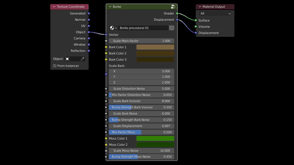Click the Surface input socket
The image size is (294, 165).
click(196, 20)
